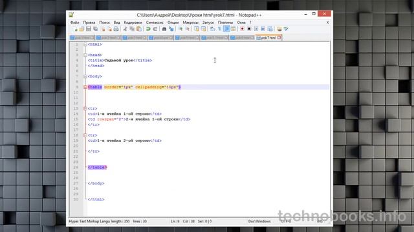Toggle synchronized horizontal scrolling icon
Image resolution: width=414 pixels, height=232 pixels.
(203, 29)
